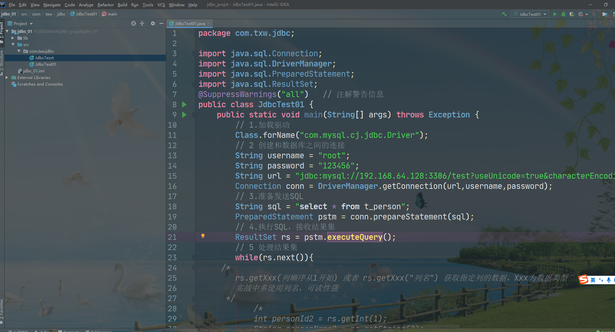The height and width of the screenshot is (332, 615).
Task: Launch the profiler run icon
Action: [580, 14]
